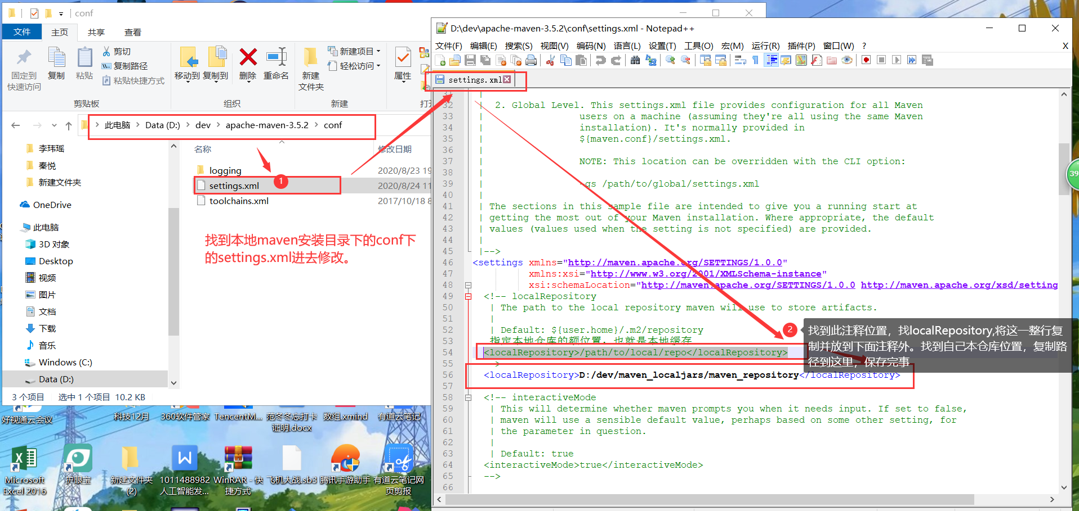The width and height of the screenshot is (1079, 511).
Task: Click the Undo icon in Notepad++ toolbar
Action: (x=601, y=60)
